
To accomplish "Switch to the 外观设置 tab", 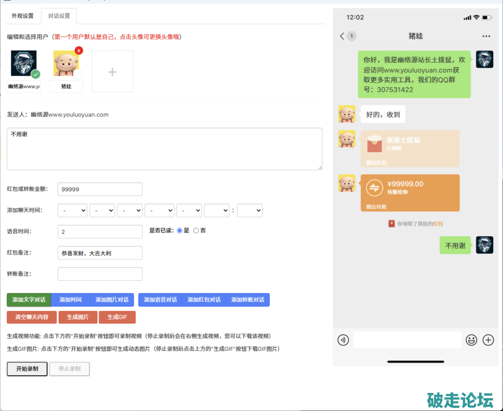I will (23, 16).
